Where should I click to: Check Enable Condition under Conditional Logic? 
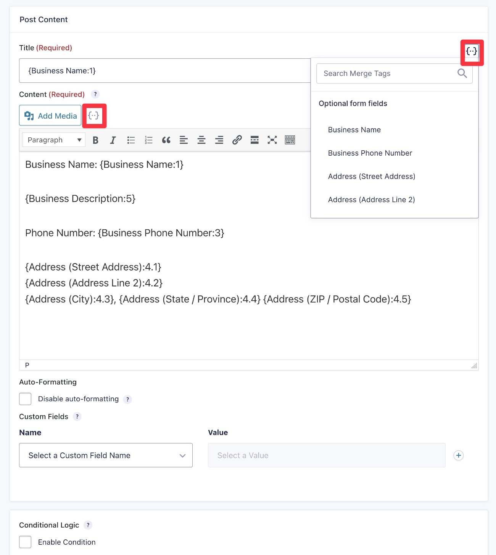point(25,542)
